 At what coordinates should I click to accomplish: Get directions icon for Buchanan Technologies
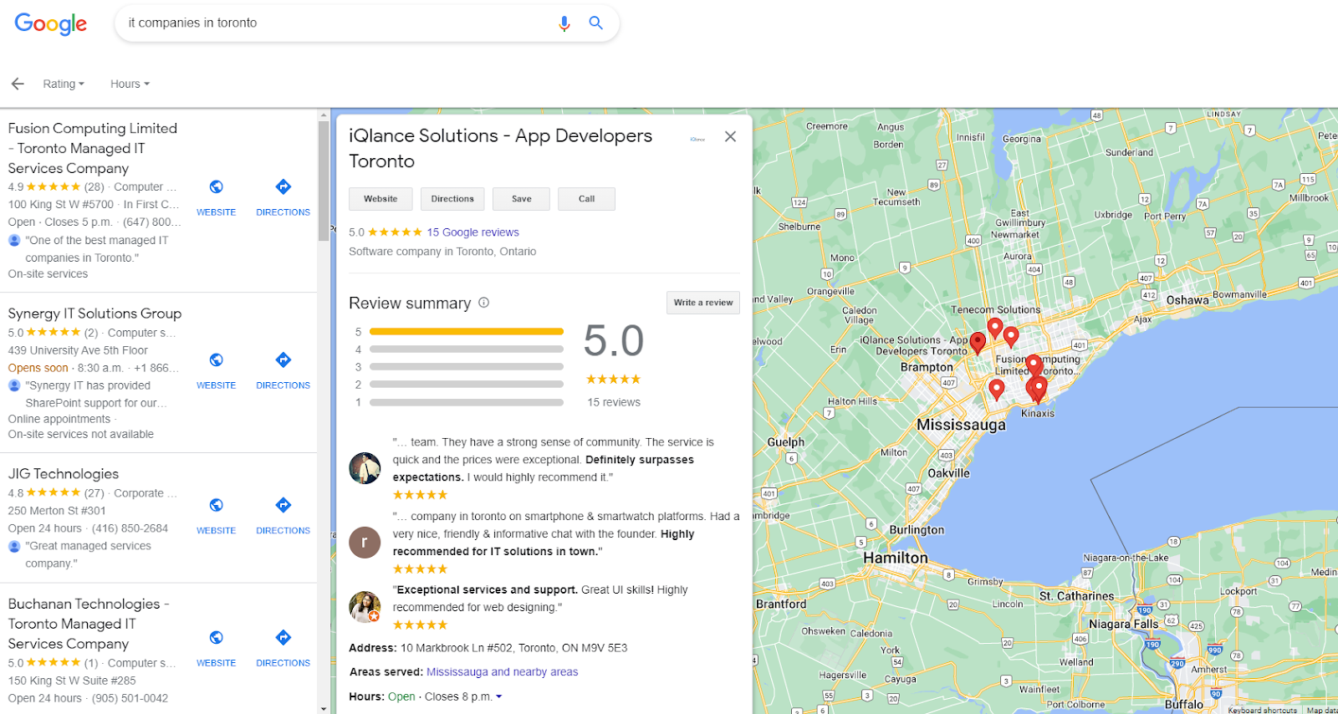[x=283, y=637]
